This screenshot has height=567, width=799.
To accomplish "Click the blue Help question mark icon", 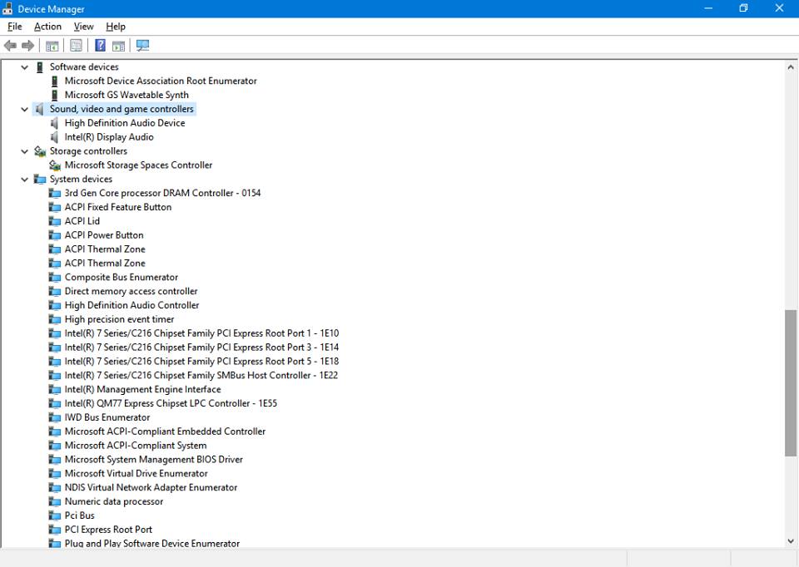I will tap(101, 46).
